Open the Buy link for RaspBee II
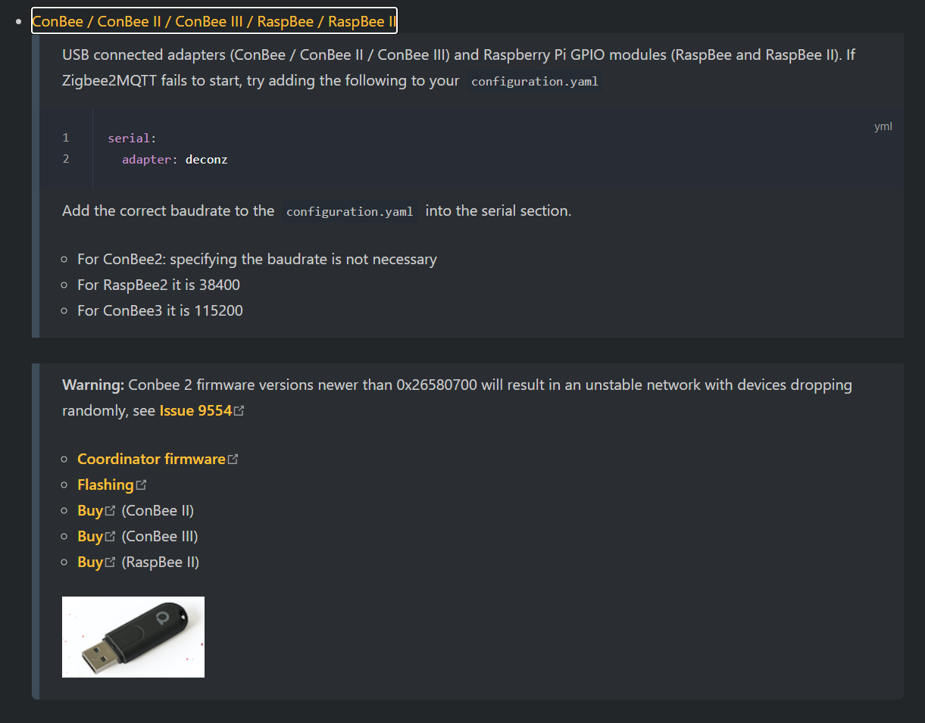 (90, 562)
